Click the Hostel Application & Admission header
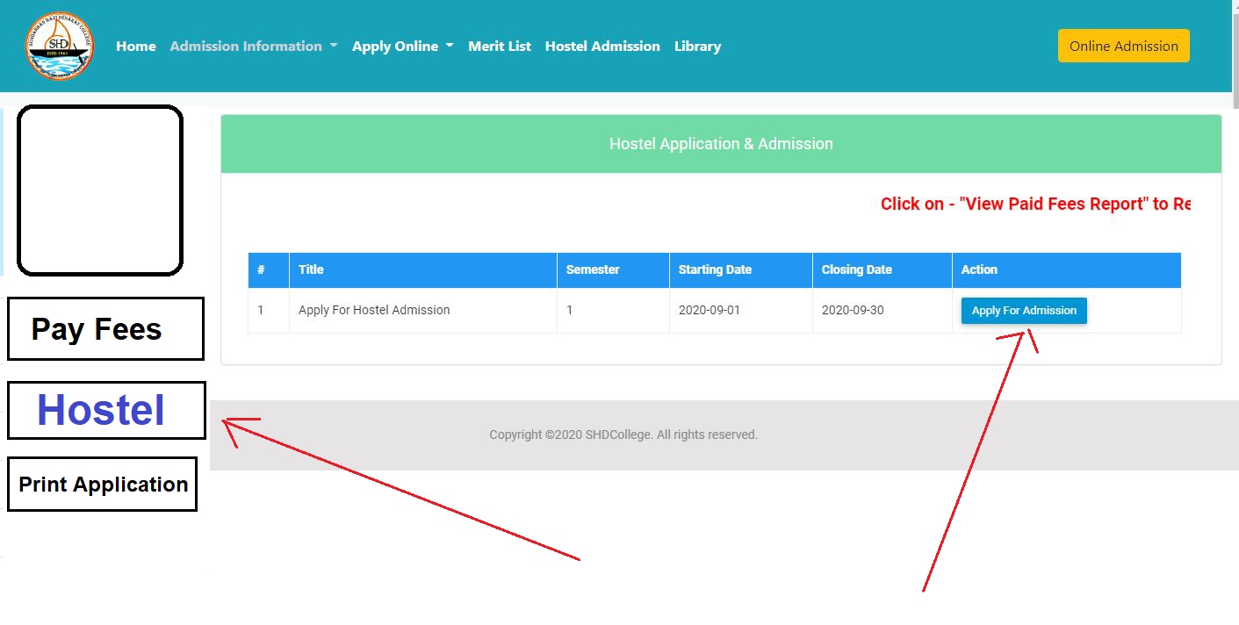The width and height of the screenshot is (1239, 625). click(x=721, y=144)
